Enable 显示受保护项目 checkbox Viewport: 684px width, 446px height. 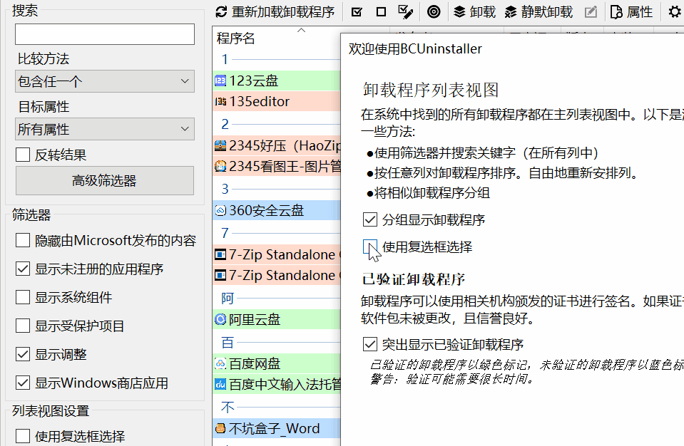click(23, 326)
